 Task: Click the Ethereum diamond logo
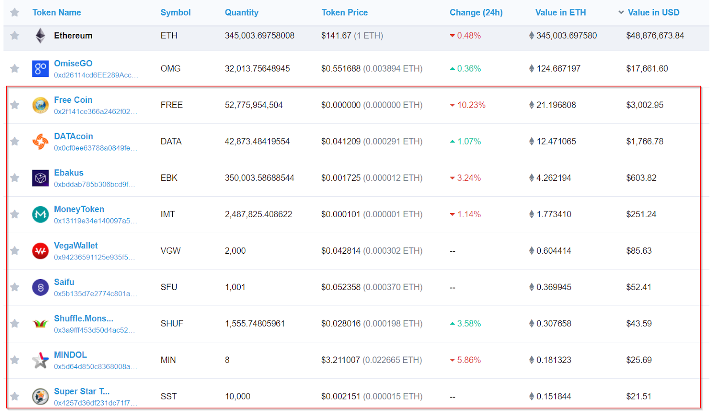[x=40, y=36]
